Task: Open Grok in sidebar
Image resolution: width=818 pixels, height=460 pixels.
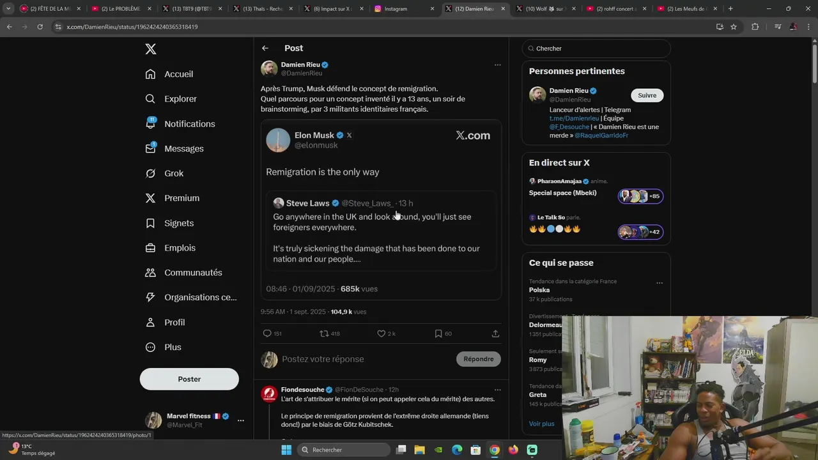Action: point(164,173)
